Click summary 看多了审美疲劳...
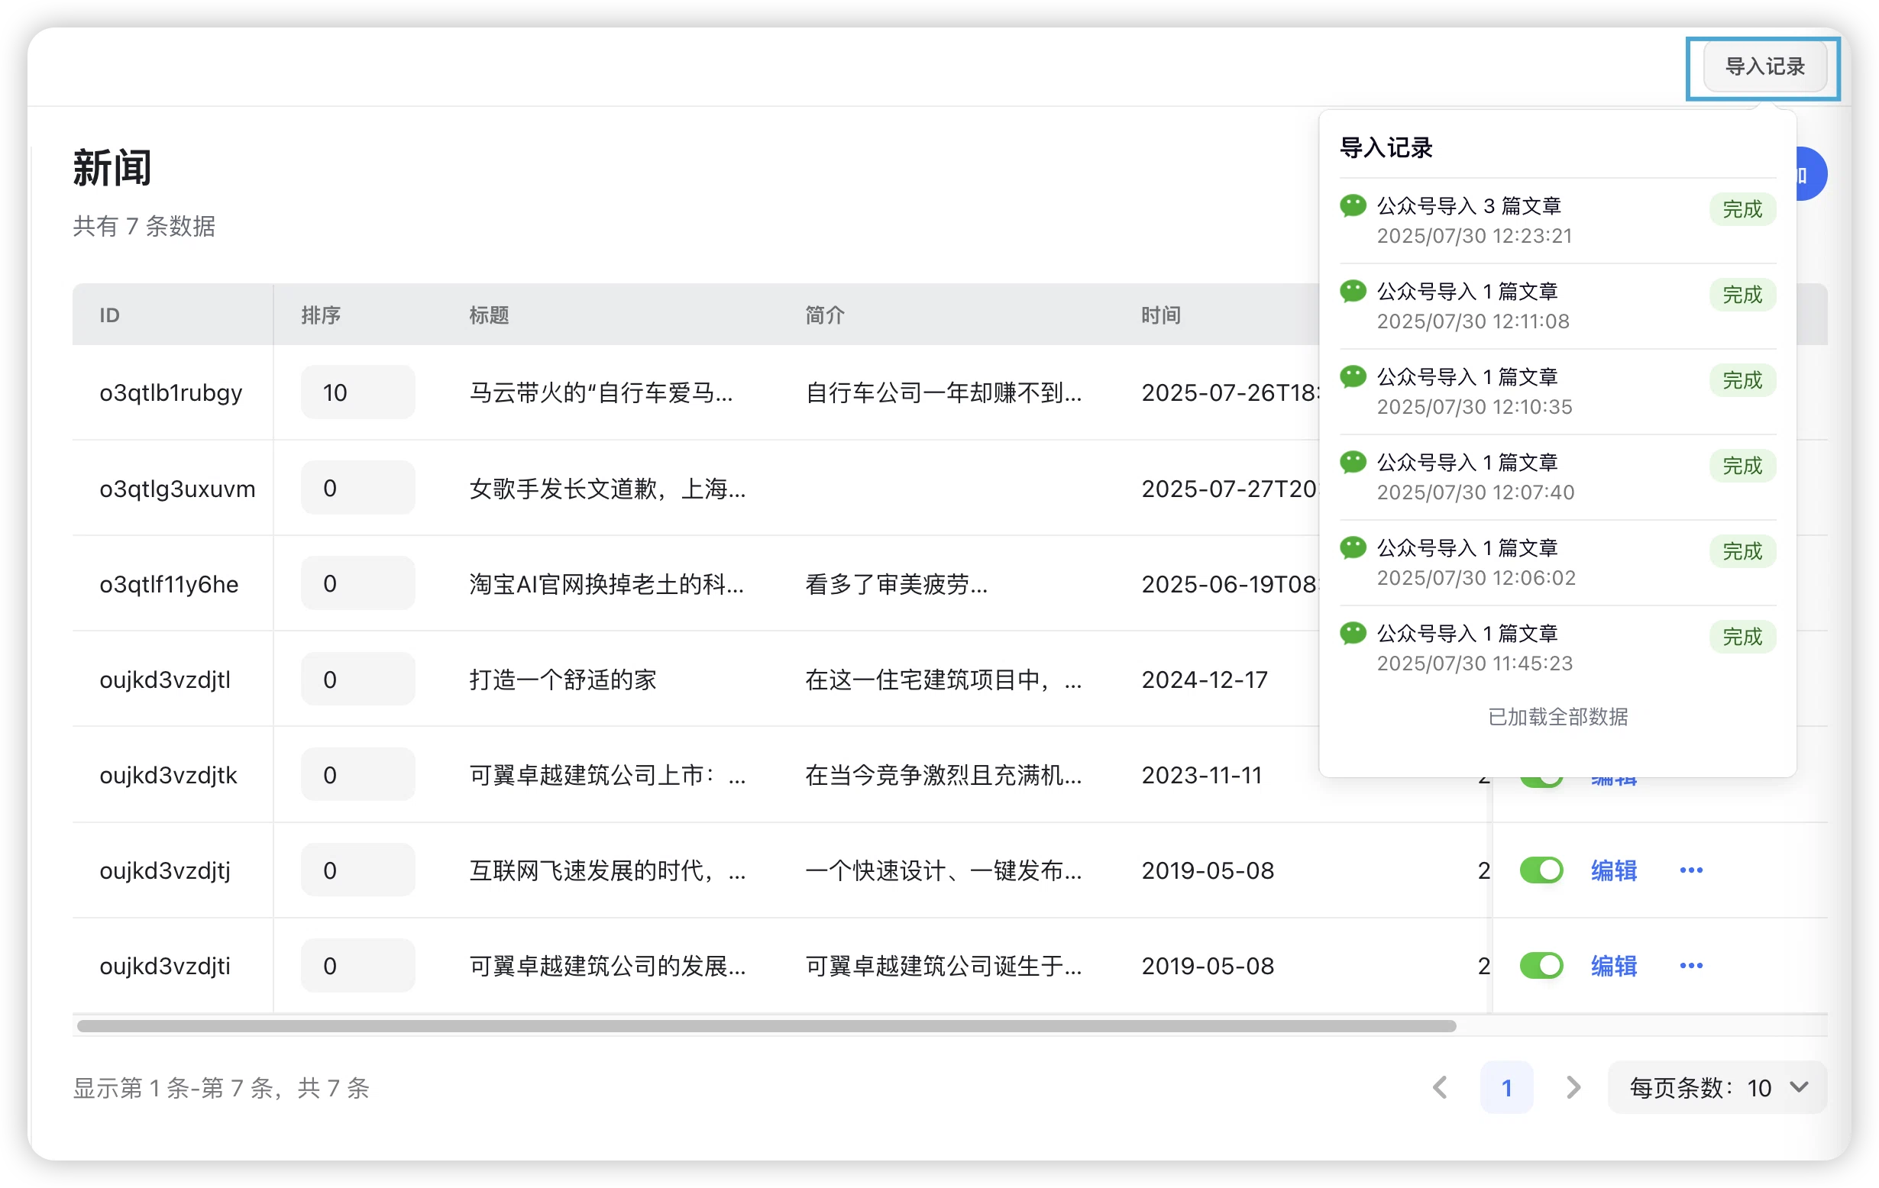1879x1188 pixels. (x=897, y=583)
